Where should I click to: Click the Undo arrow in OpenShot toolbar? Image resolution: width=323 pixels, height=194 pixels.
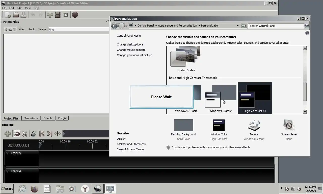click(33, 15)
